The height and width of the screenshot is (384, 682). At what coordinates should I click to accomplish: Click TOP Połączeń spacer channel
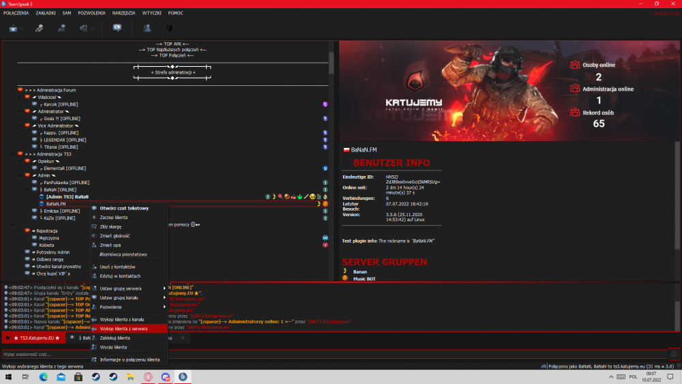173,55
